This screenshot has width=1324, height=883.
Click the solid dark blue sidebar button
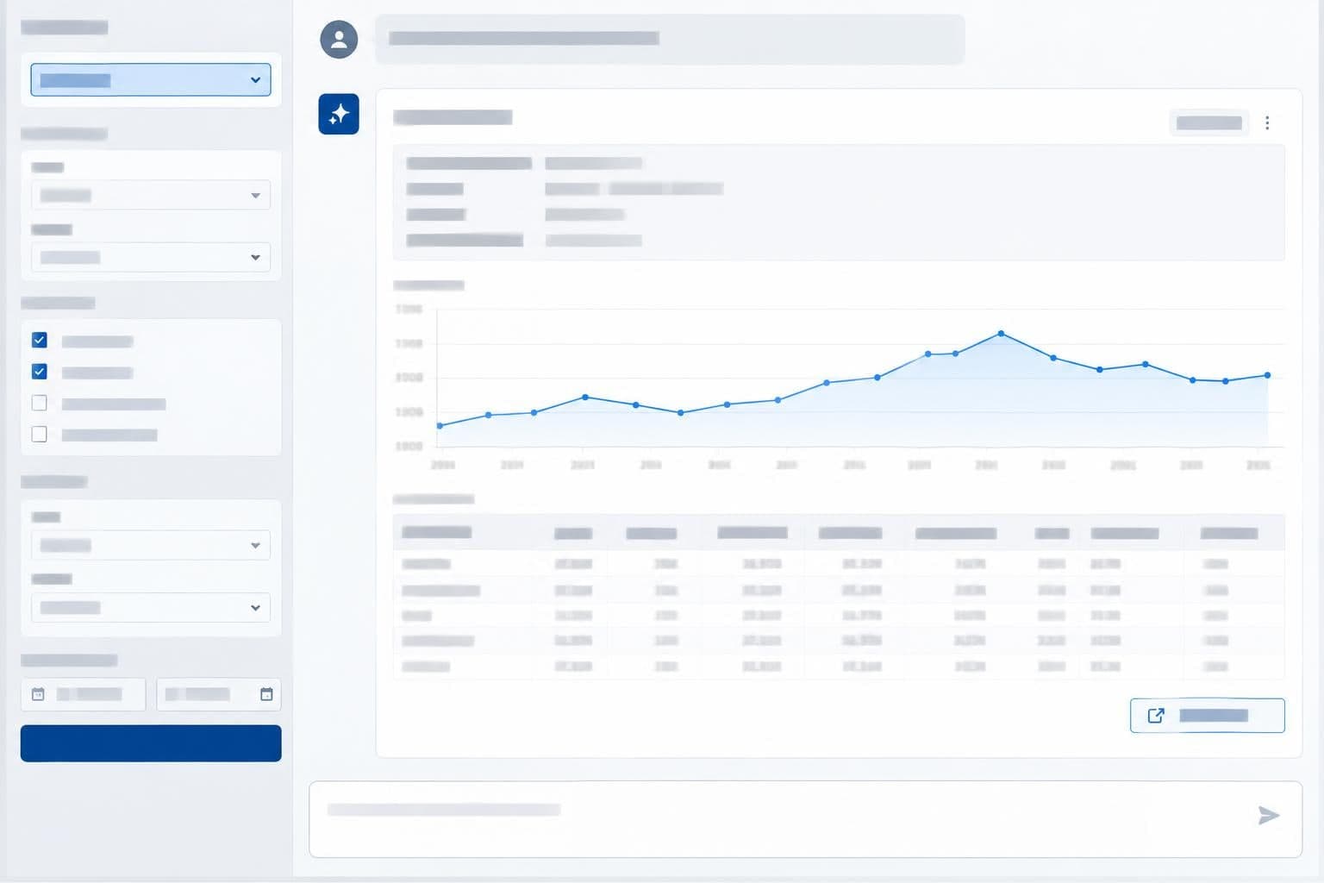[x=151, y=743]
